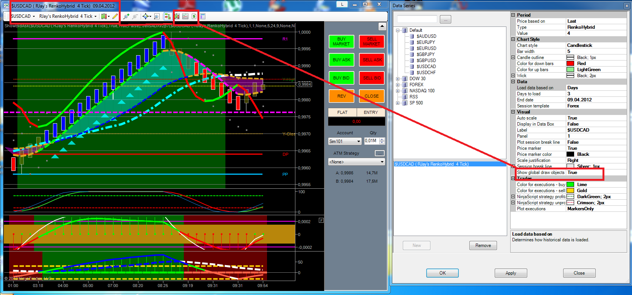Click the zoom in magnifier icon
Viewport: 632px width, 295px height.
126,16
